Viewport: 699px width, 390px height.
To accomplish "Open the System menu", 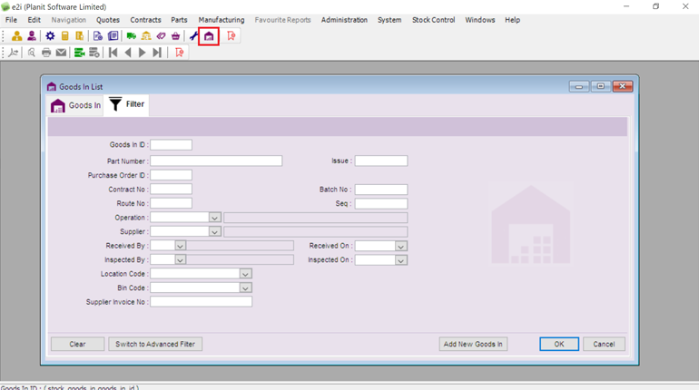I will coord(389,20).
